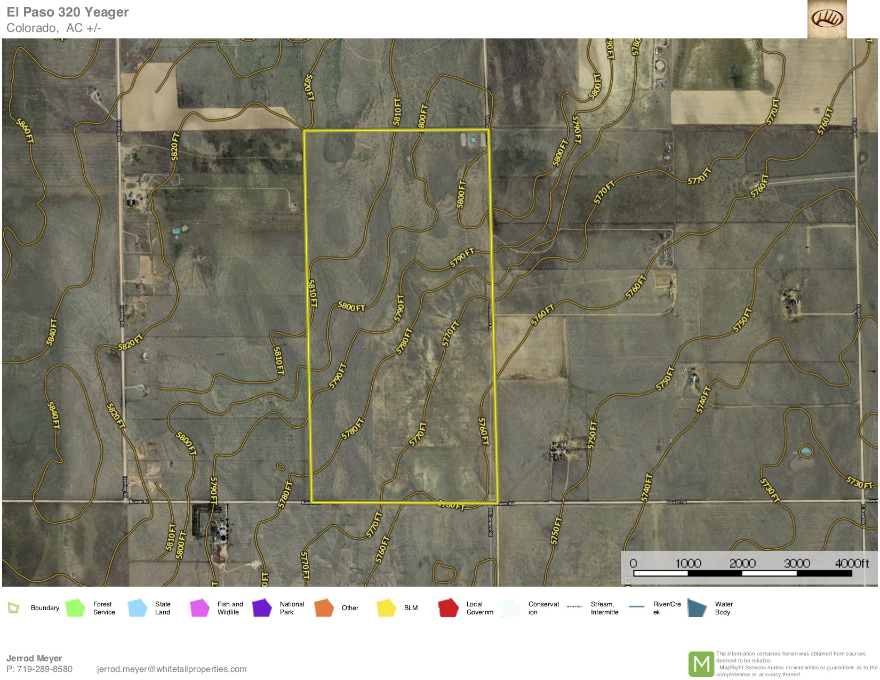Click the State Land light blue icon
880x680 pixels.
click(x=138, y=608)
